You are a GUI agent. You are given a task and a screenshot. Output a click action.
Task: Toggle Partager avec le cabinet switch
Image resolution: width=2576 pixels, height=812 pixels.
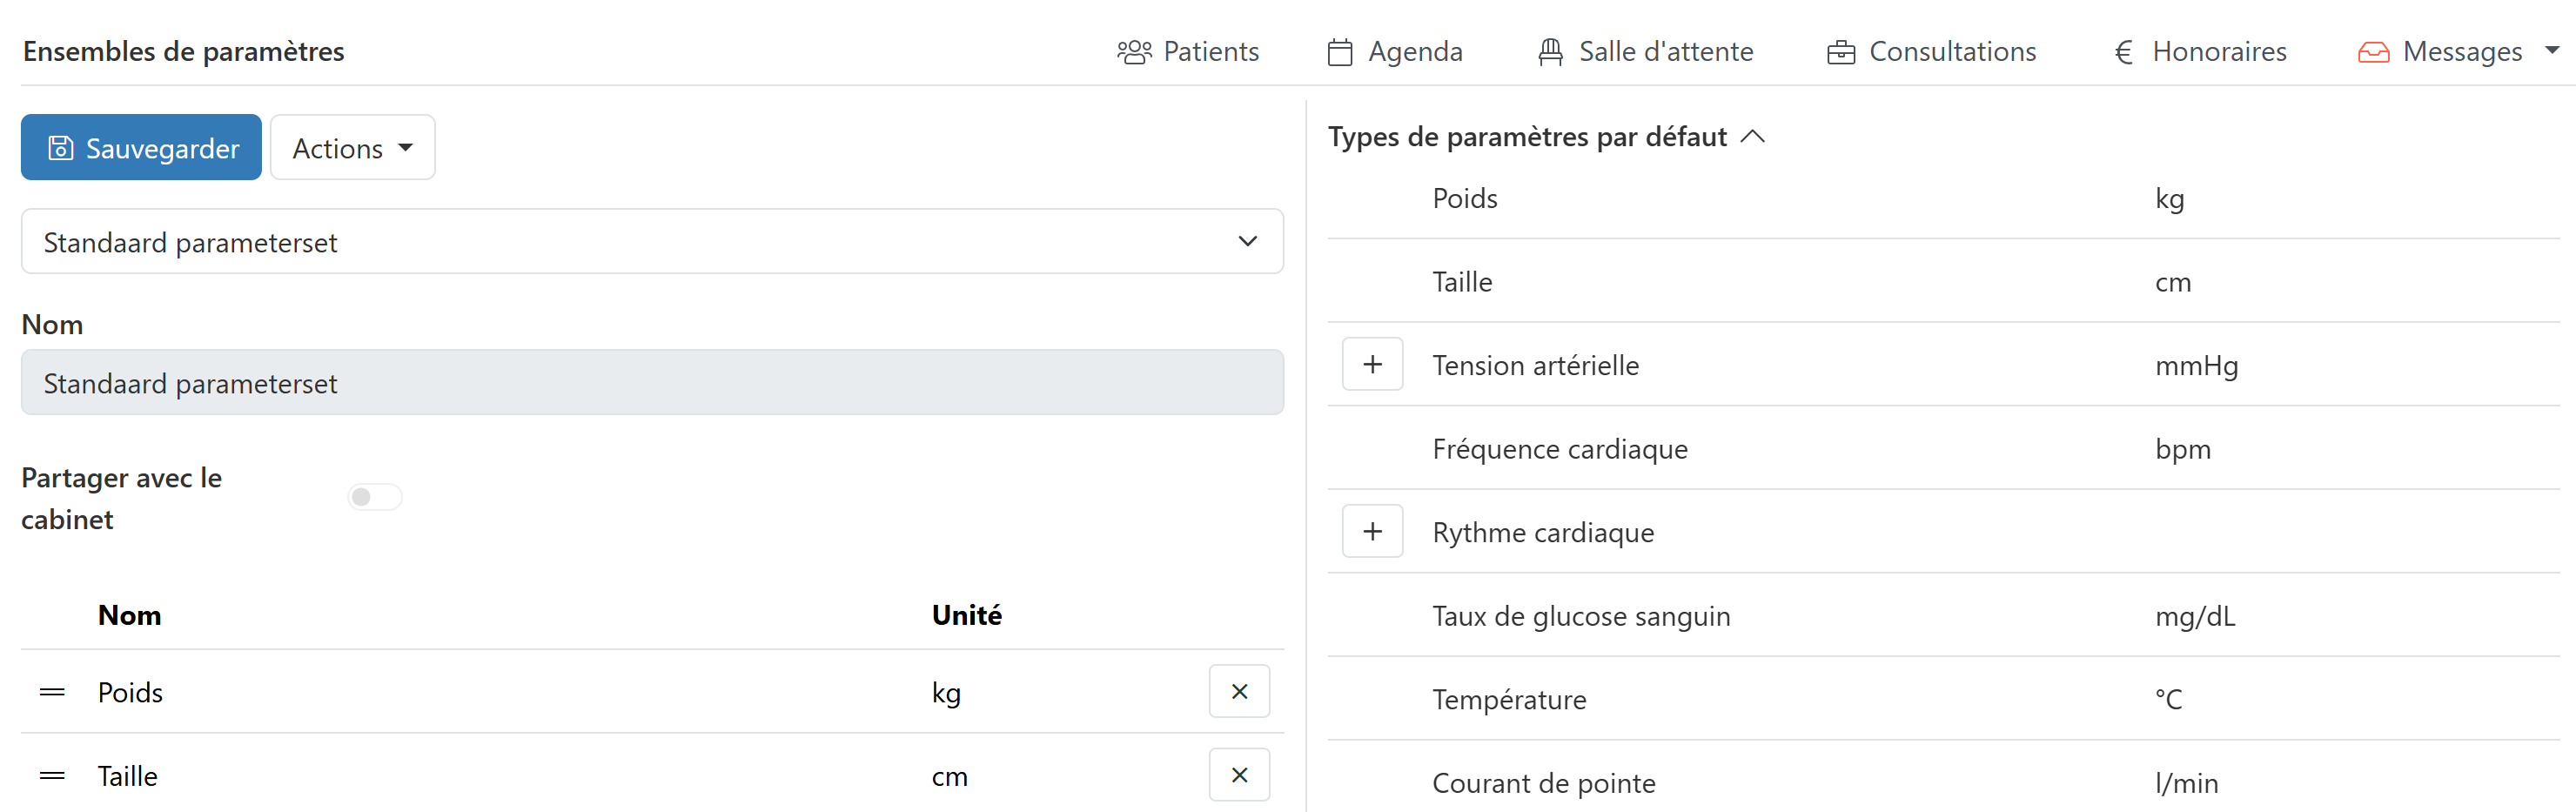coord(375,497)
